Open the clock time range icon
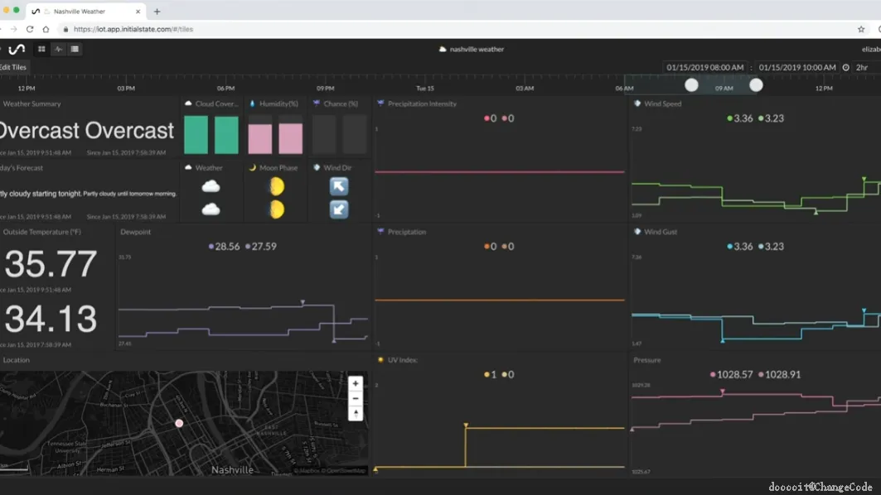Viewport: 881px width, 495px height. click(x=845, y=67)
